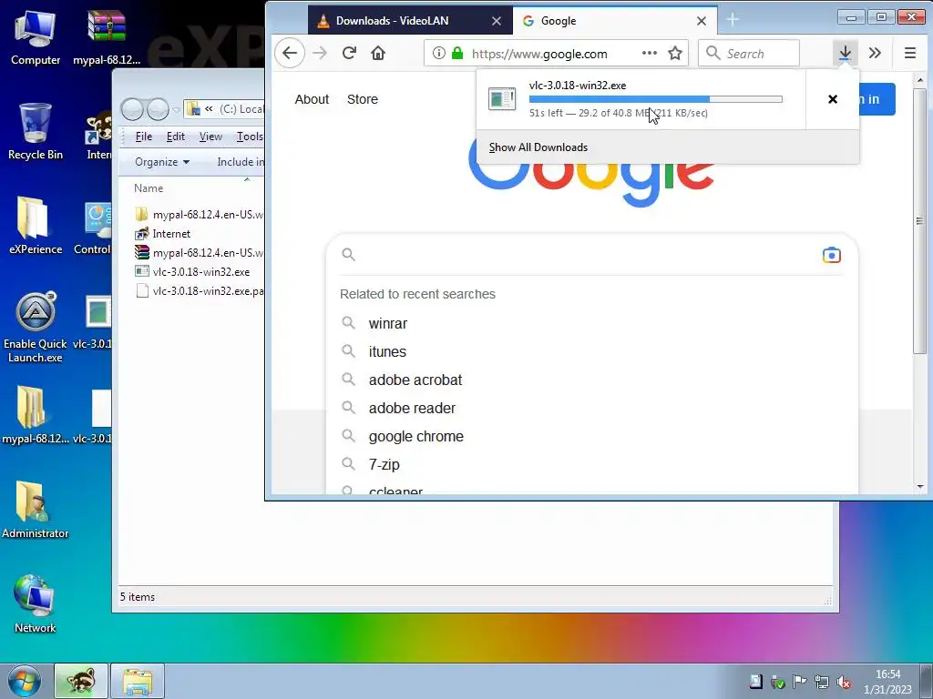The width and height of the screenshot is (933, 699).
Task: Click vlc download progress bar
Action: (656, 99)
